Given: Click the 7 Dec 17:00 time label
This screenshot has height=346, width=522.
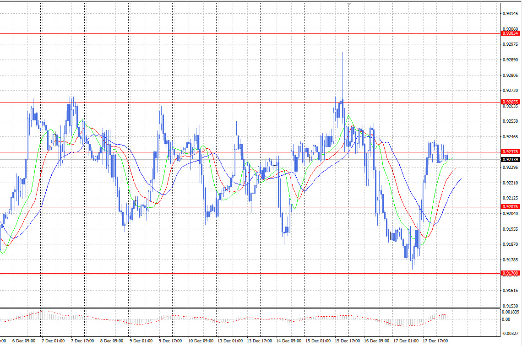Looking at the screenshot, I should (x=82, y=341).
